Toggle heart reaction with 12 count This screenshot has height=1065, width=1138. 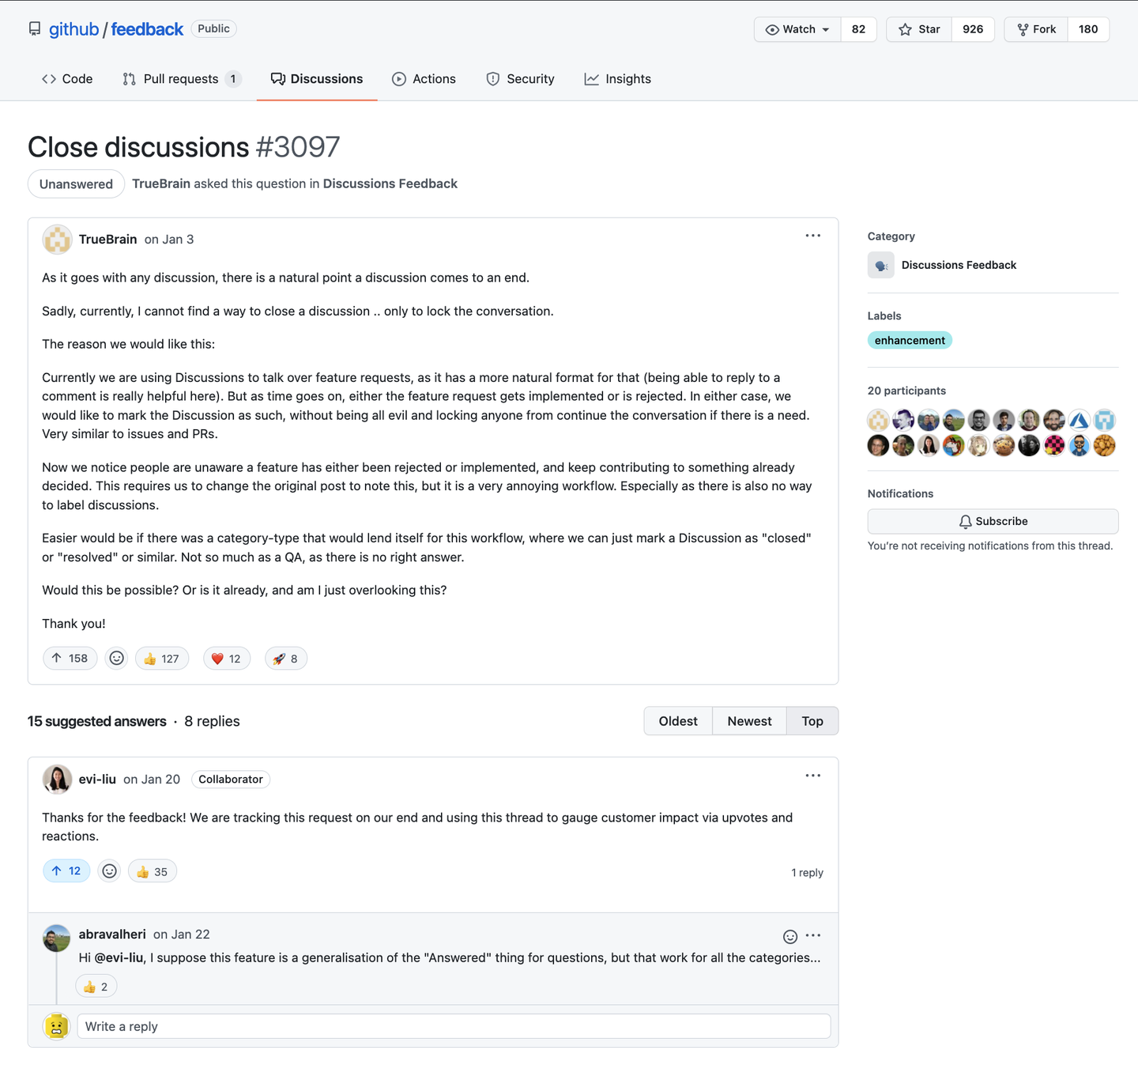227,659
